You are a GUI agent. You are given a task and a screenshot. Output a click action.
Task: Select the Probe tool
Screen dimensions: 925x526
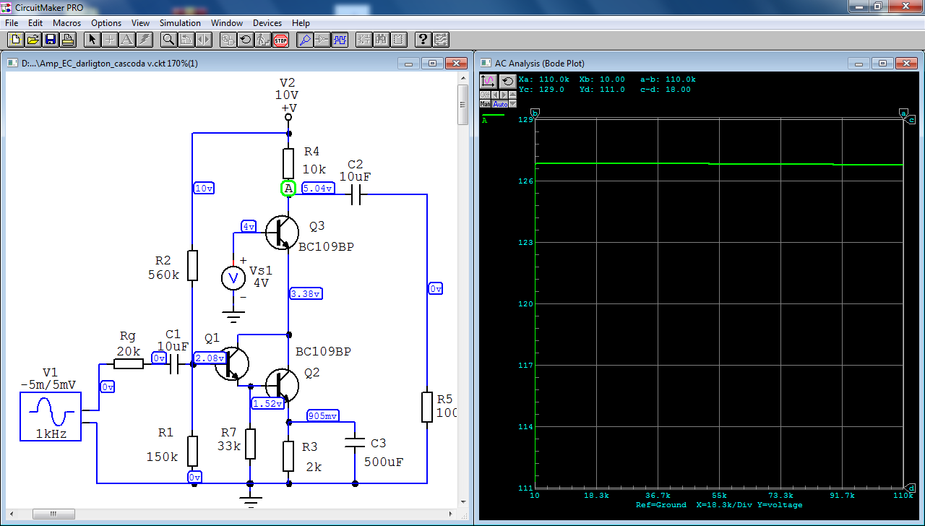click(x=305, y=40)
